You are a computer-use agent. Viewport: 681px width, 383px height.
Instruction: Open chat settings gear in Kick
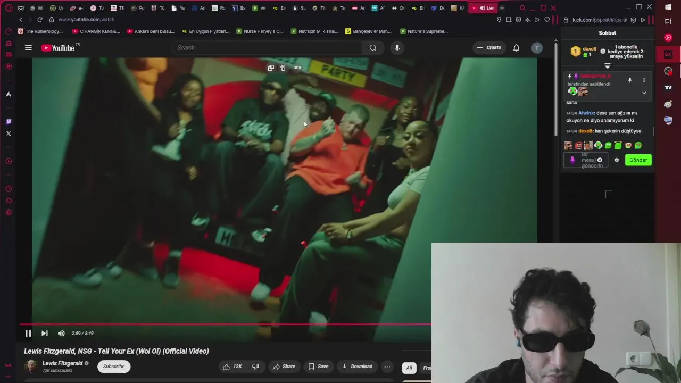click(617, 160)
